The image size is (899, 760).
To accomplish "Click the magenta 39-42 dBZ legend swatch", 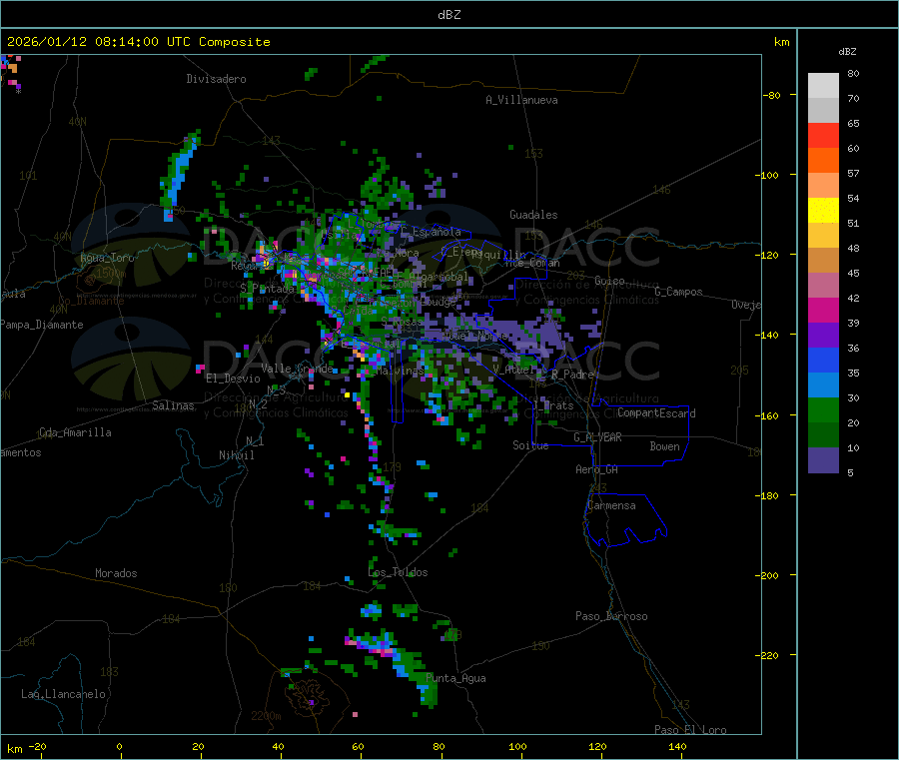I will coord(823,310).
